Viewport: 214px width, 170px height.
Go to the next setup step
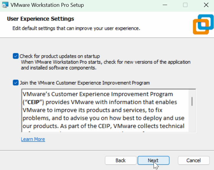click(x=153, y=160)
